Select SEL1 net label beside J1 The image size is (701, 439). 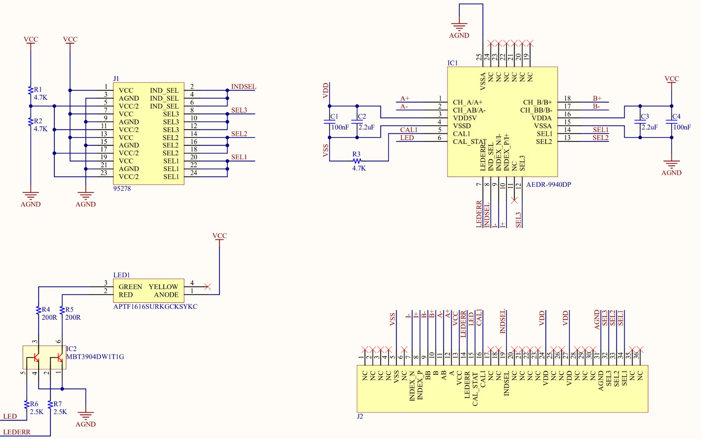click(239, 157)
